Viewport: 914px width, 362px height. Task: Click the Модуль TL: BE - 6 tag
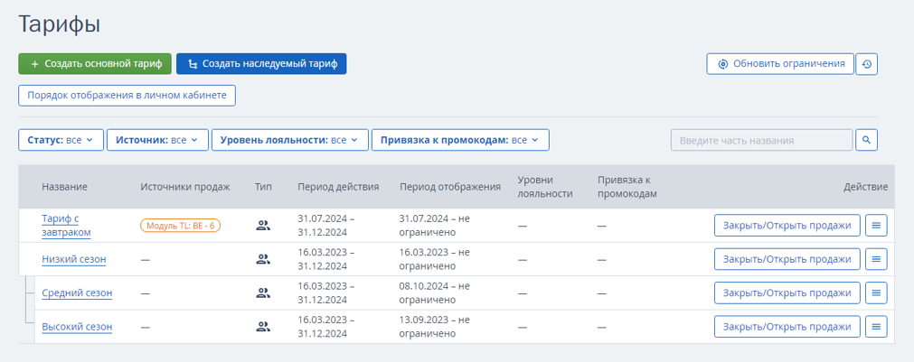(180, 225)
